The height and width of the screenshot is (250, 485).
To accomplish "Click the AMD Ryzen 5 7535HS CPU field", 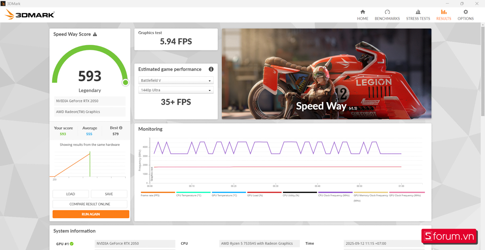I will tap(259, 244).
